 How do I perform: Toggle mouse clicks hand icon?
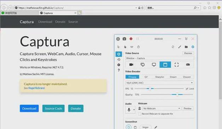(125, 47)
